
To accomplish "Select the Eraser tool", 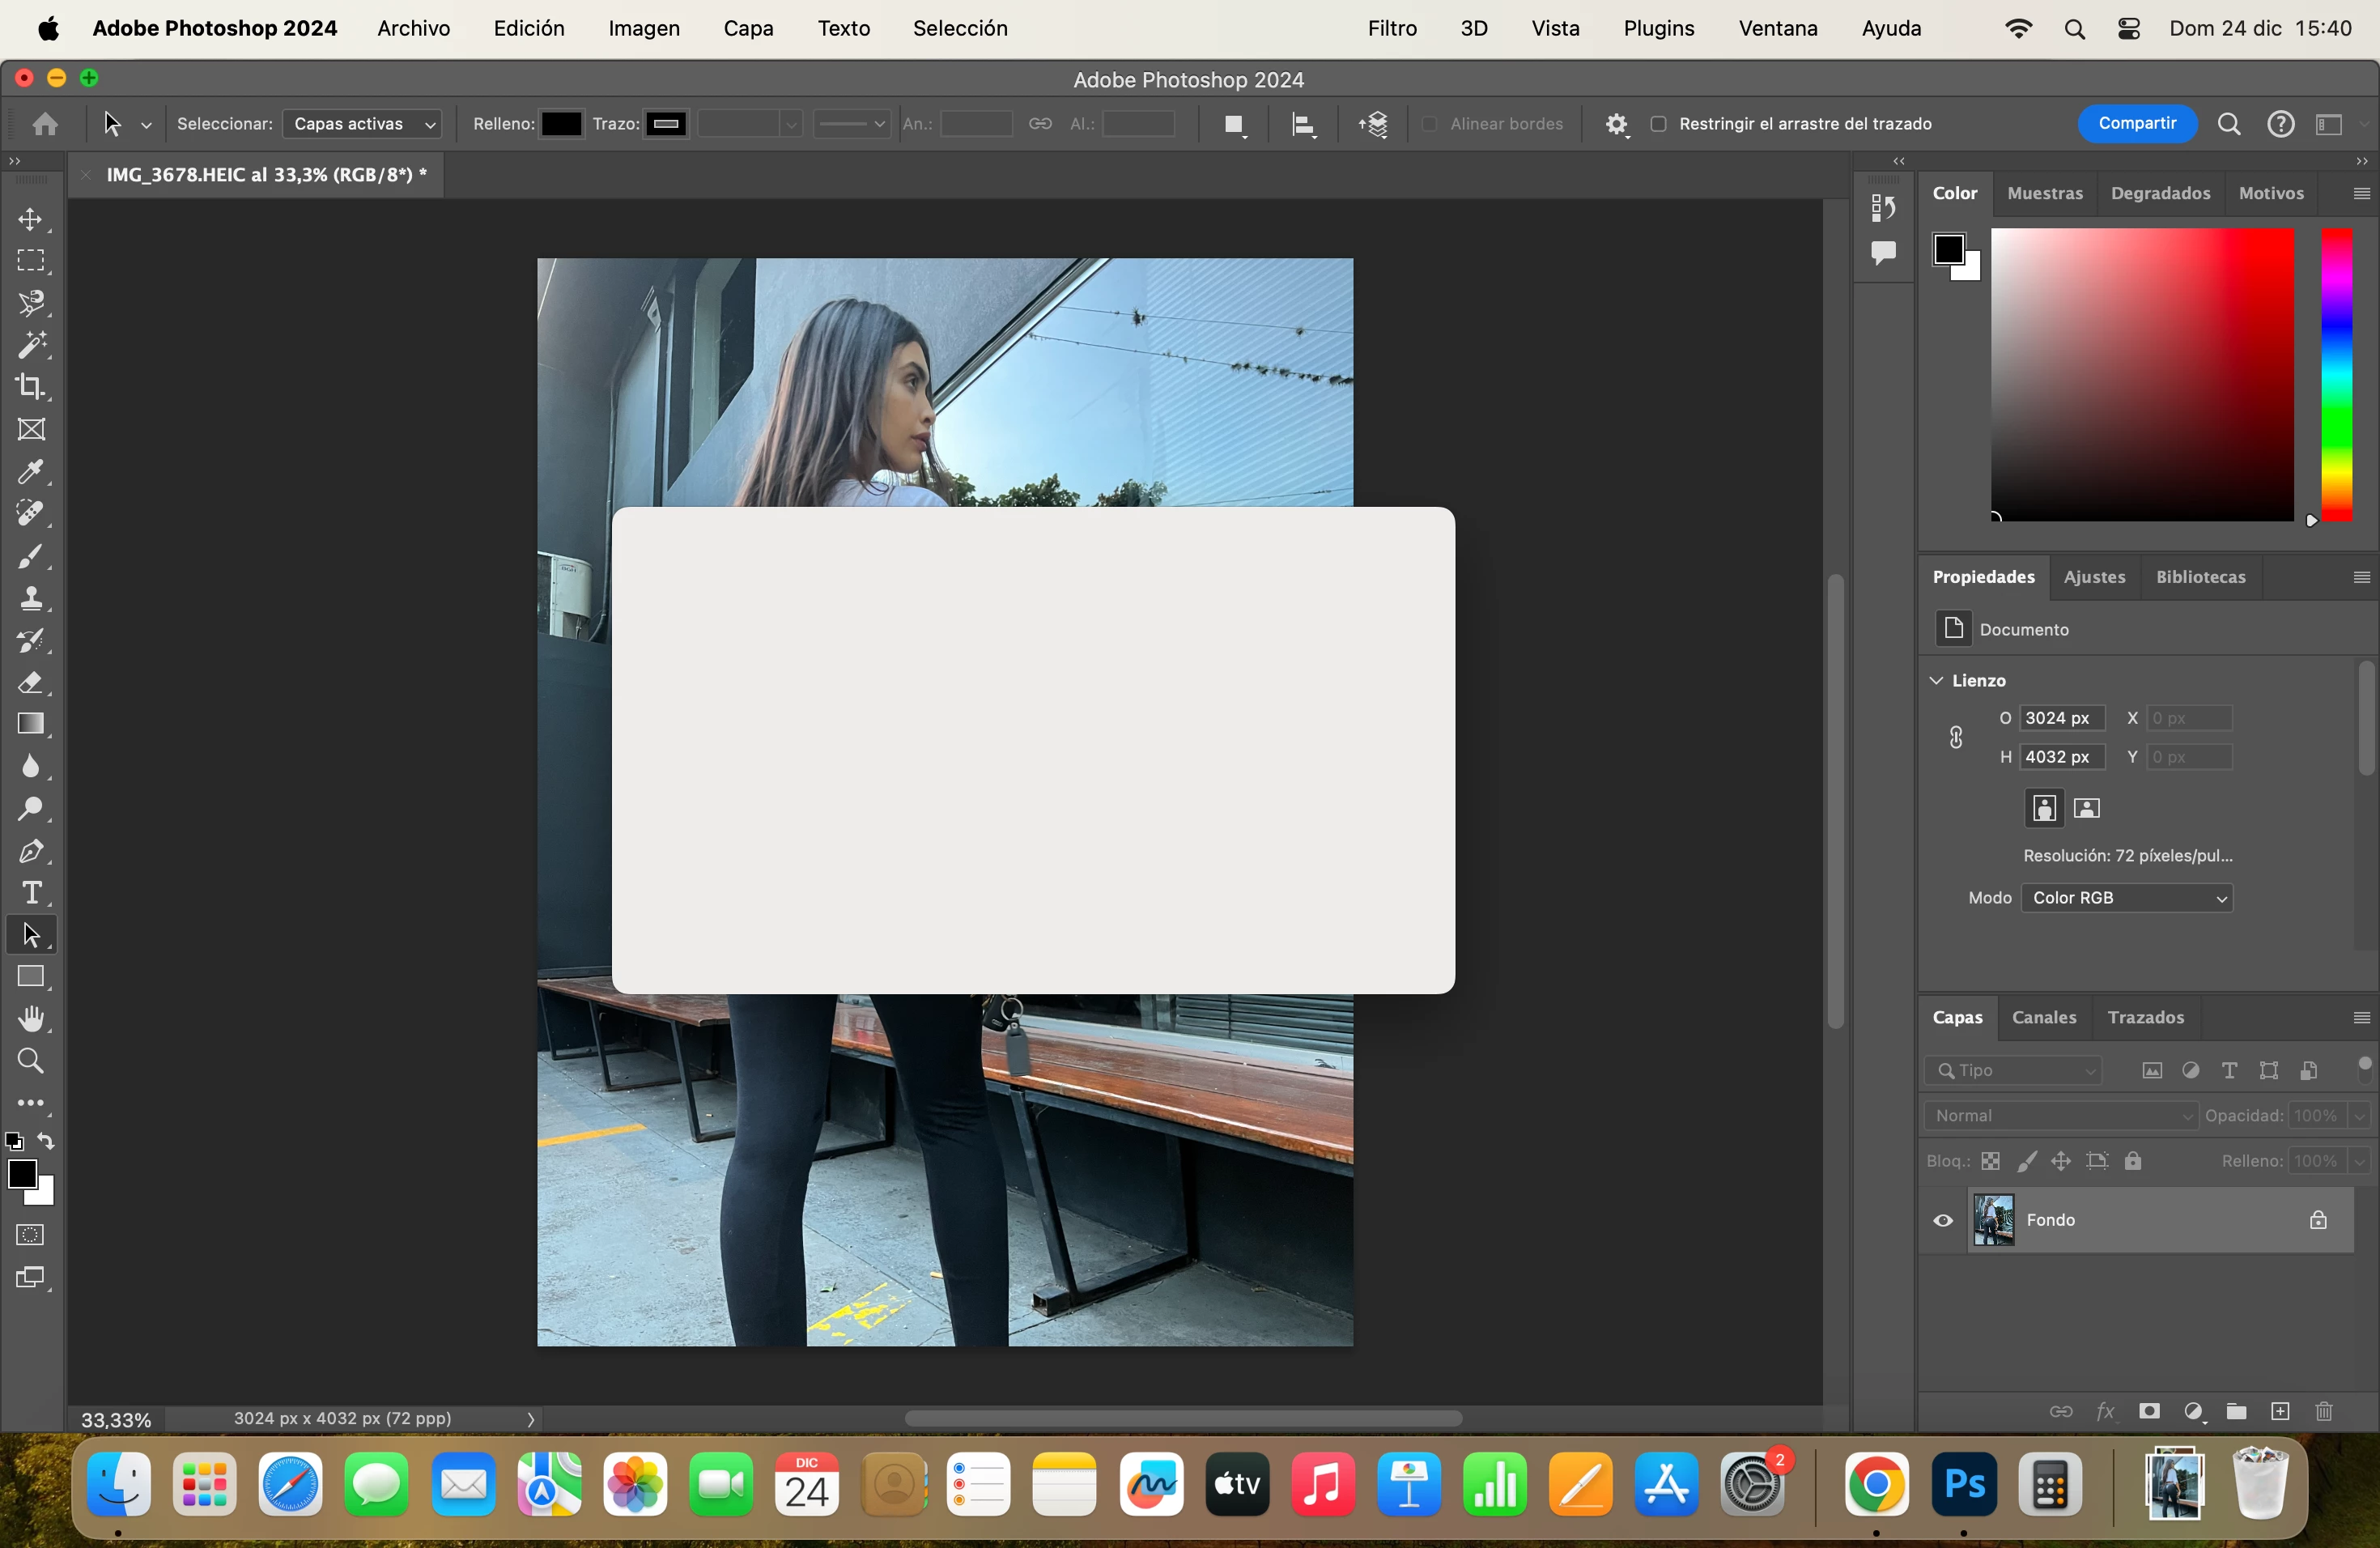I will point(31,683).
